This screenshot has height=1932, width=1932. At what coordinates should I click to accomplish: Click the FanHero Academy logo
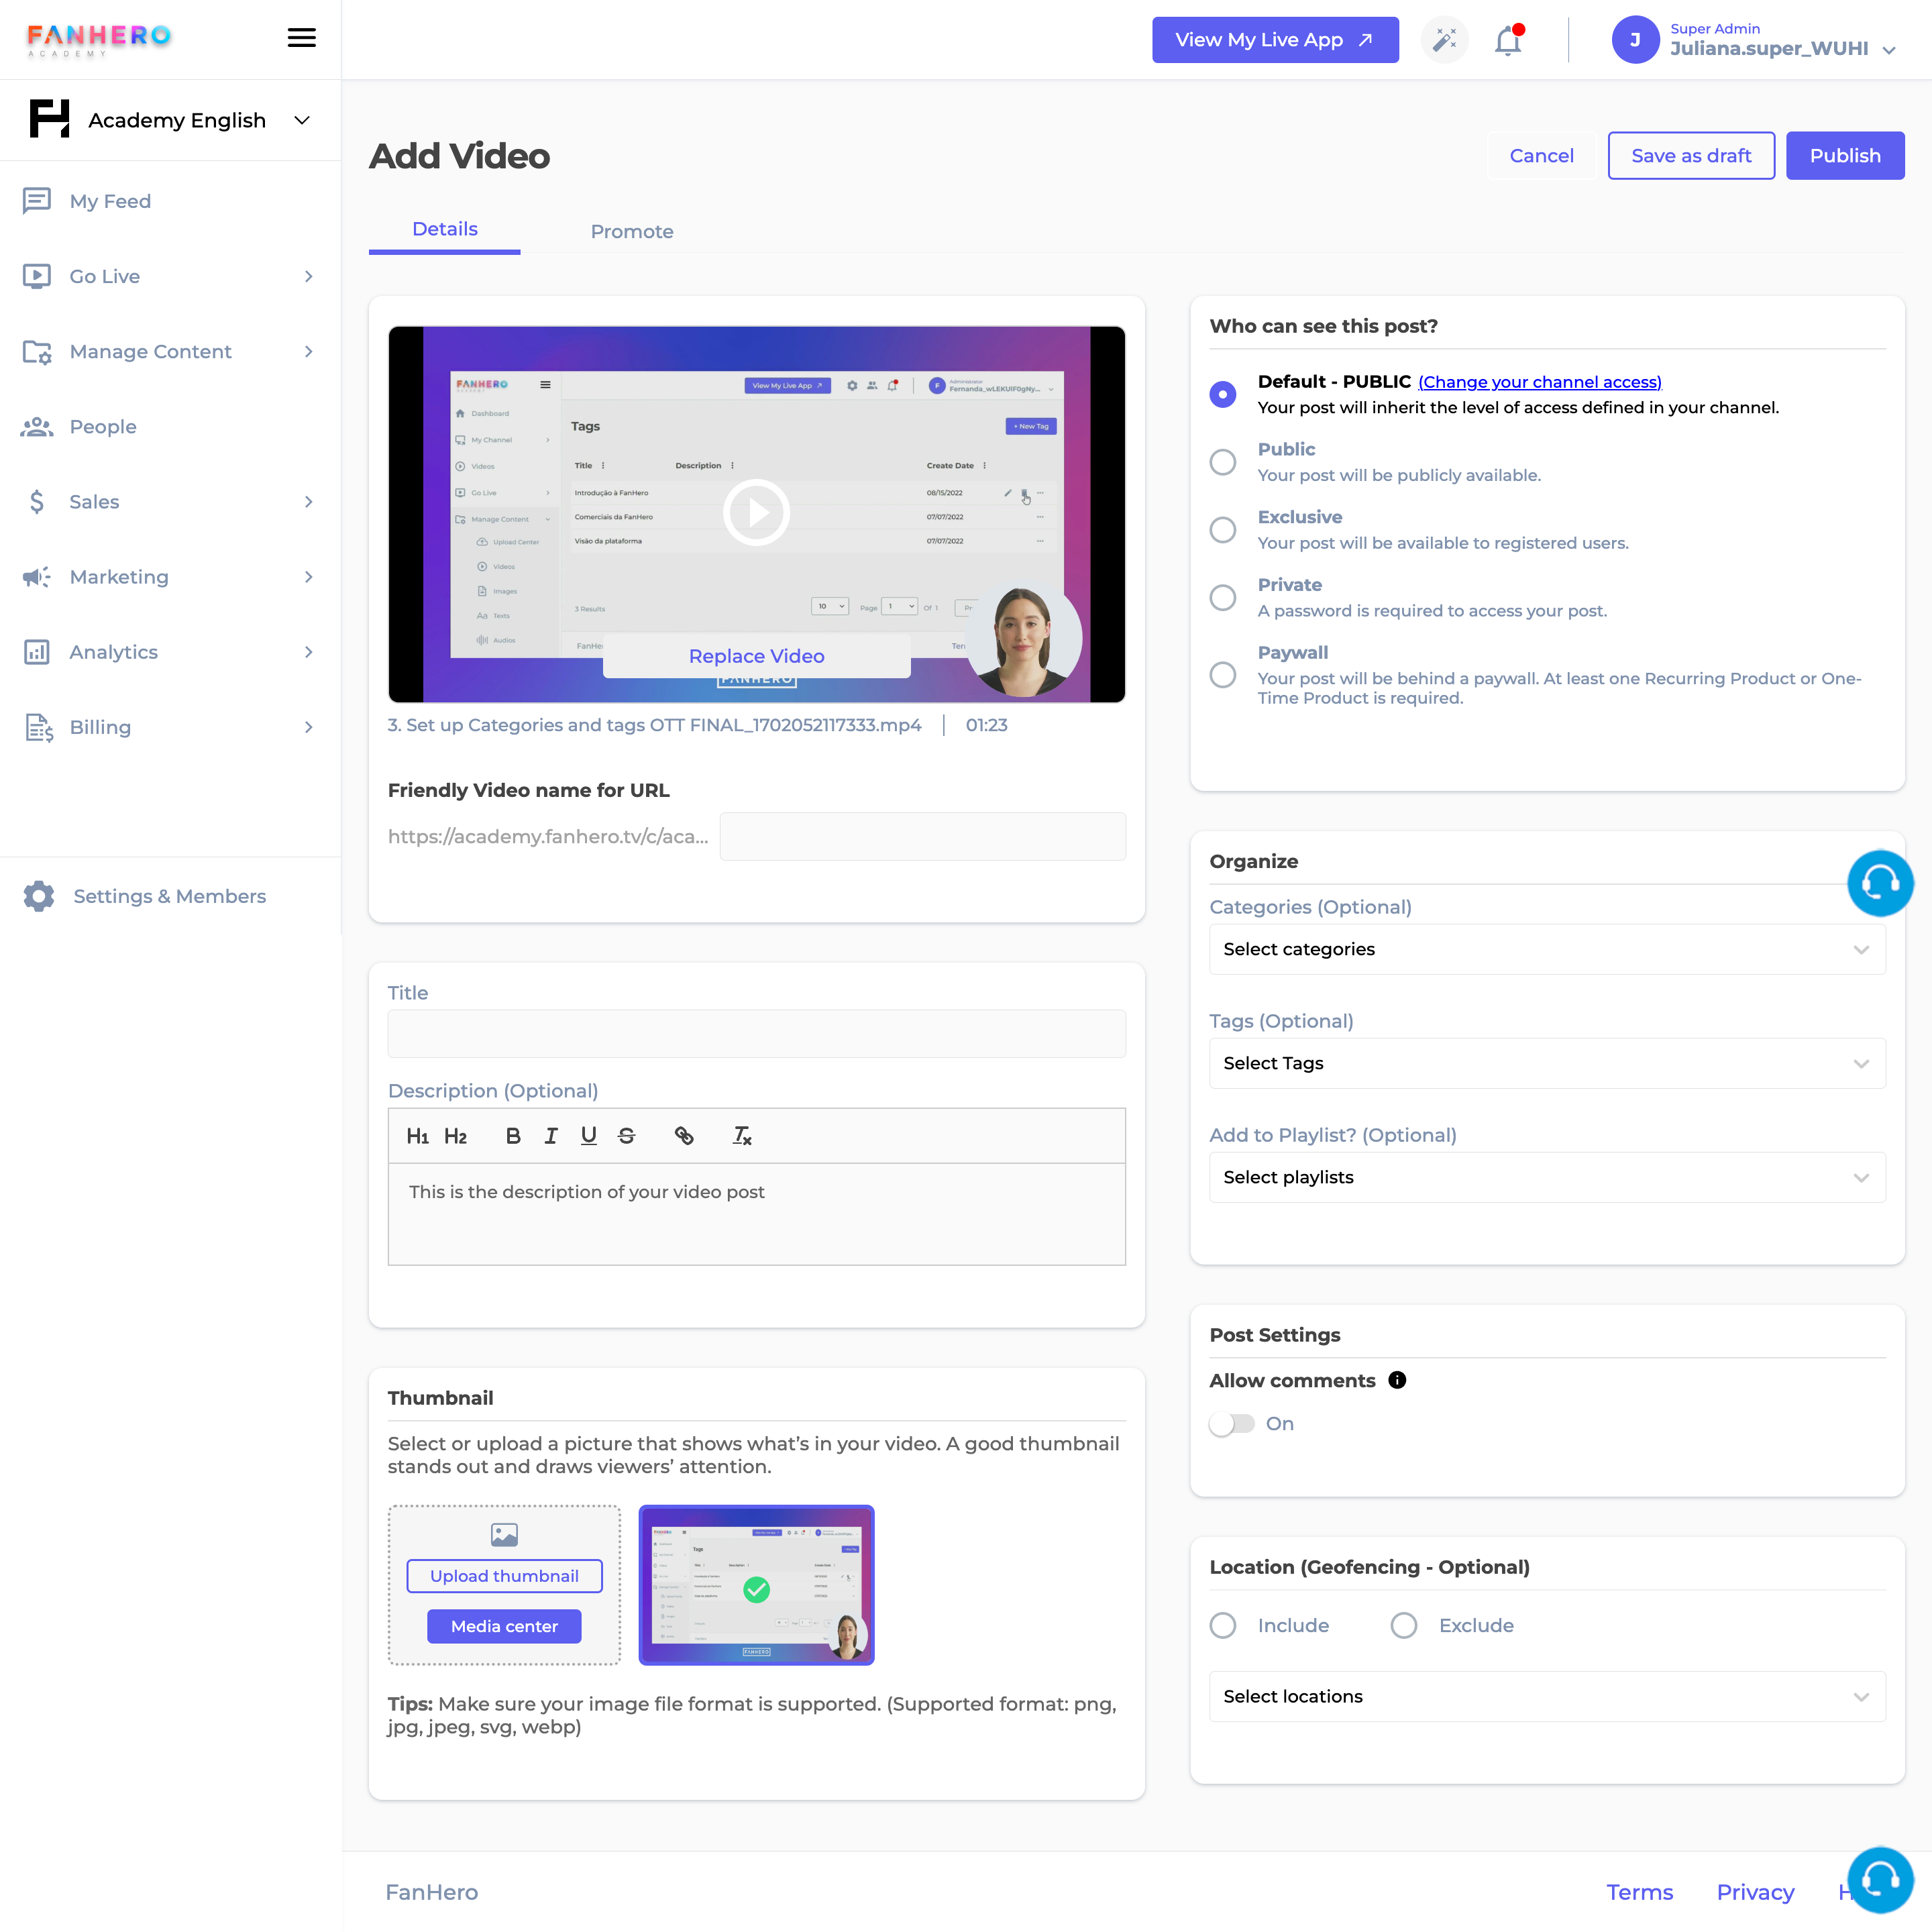pyautogui.click(x=99, y=40)
